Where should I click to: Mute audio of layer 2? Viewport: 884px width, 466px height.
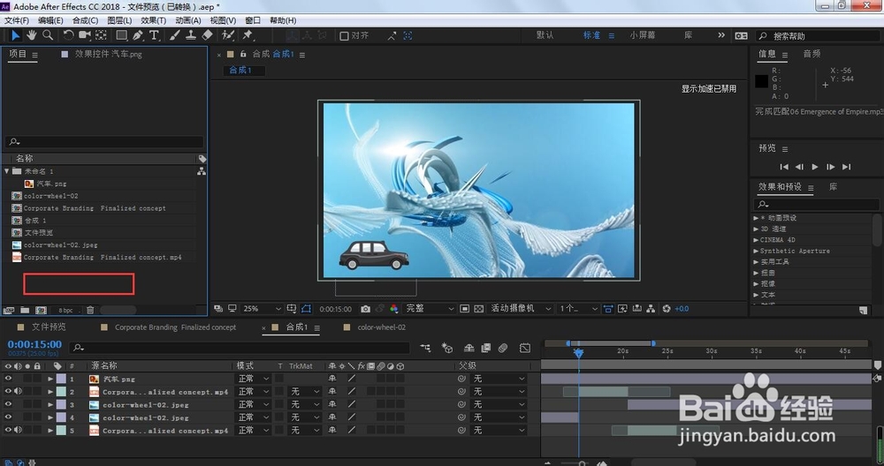pos(18,392)
